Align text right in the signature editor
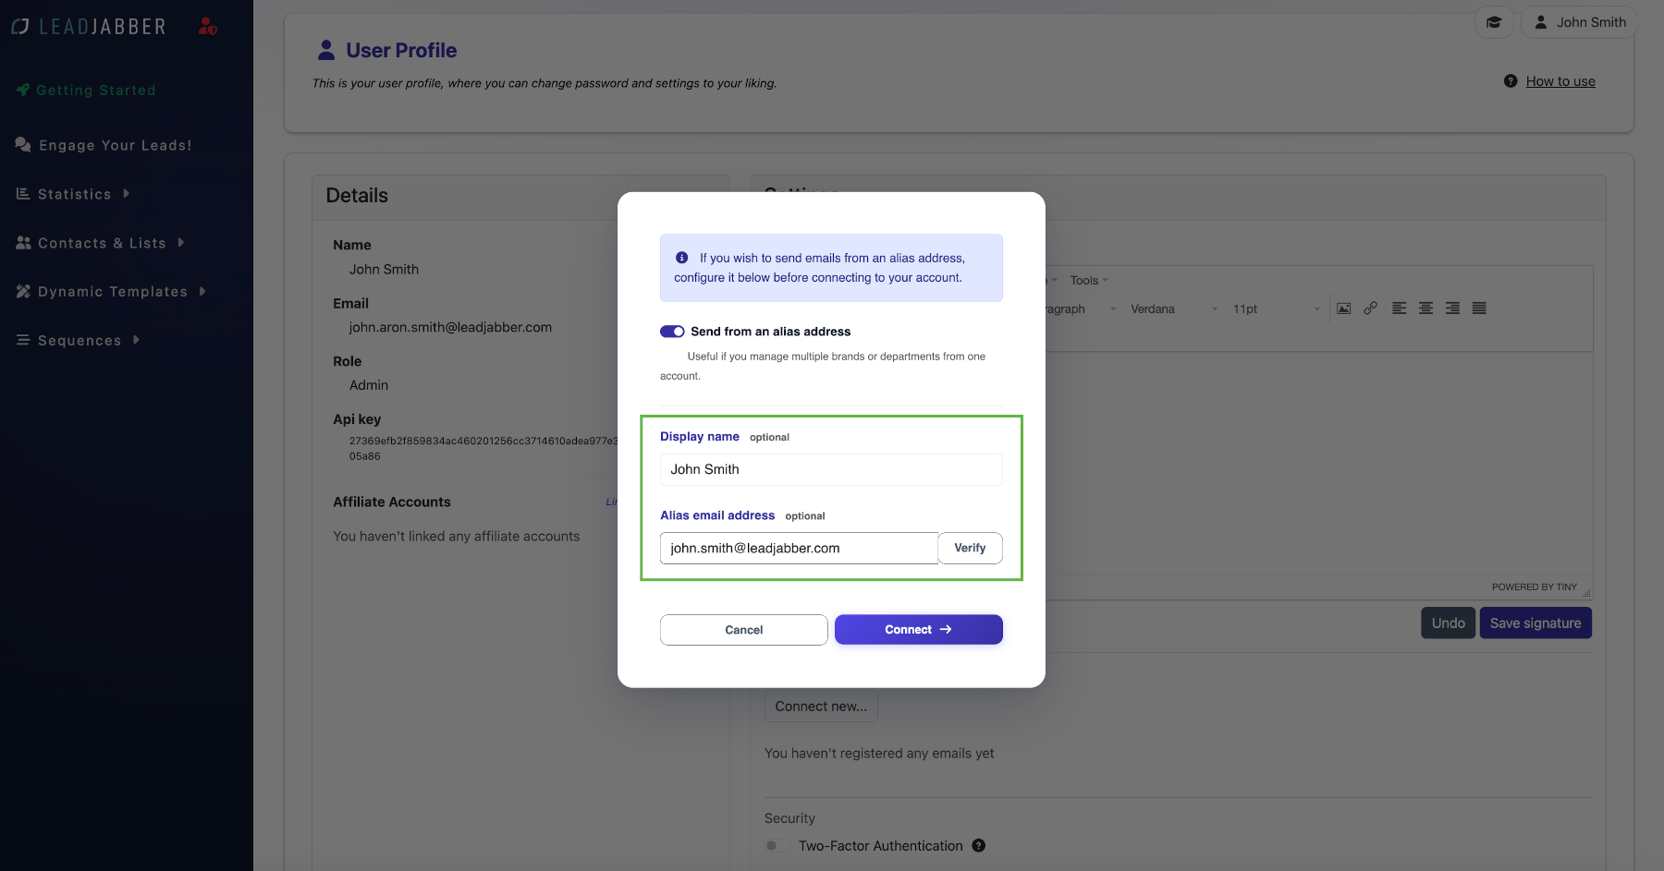The width and height of the screenshot is (1664, 871). coord(1453,308)
